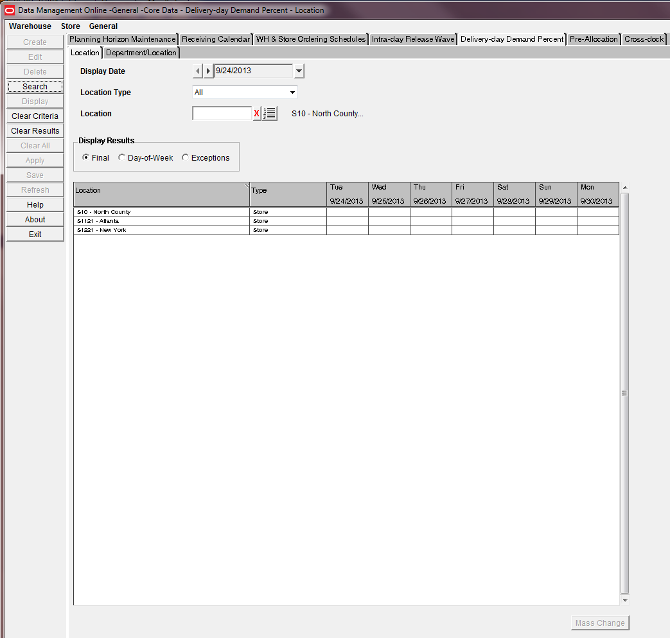Expand the Location Type dropdown
This screenshot has width=670, height=638.
[x=292, y=93]
